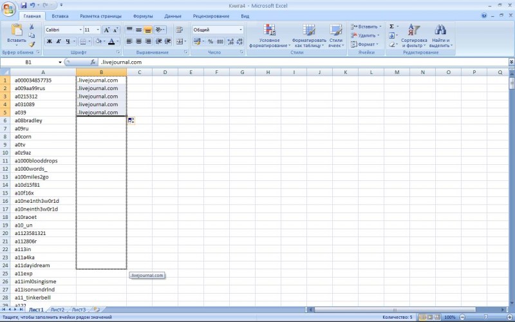515x322 pixels.
Task: Click the Формат cells button
Action: click(364, 44)
